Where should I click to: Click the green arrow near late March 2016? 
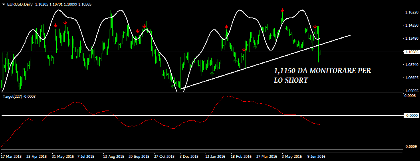click(255, 47)
